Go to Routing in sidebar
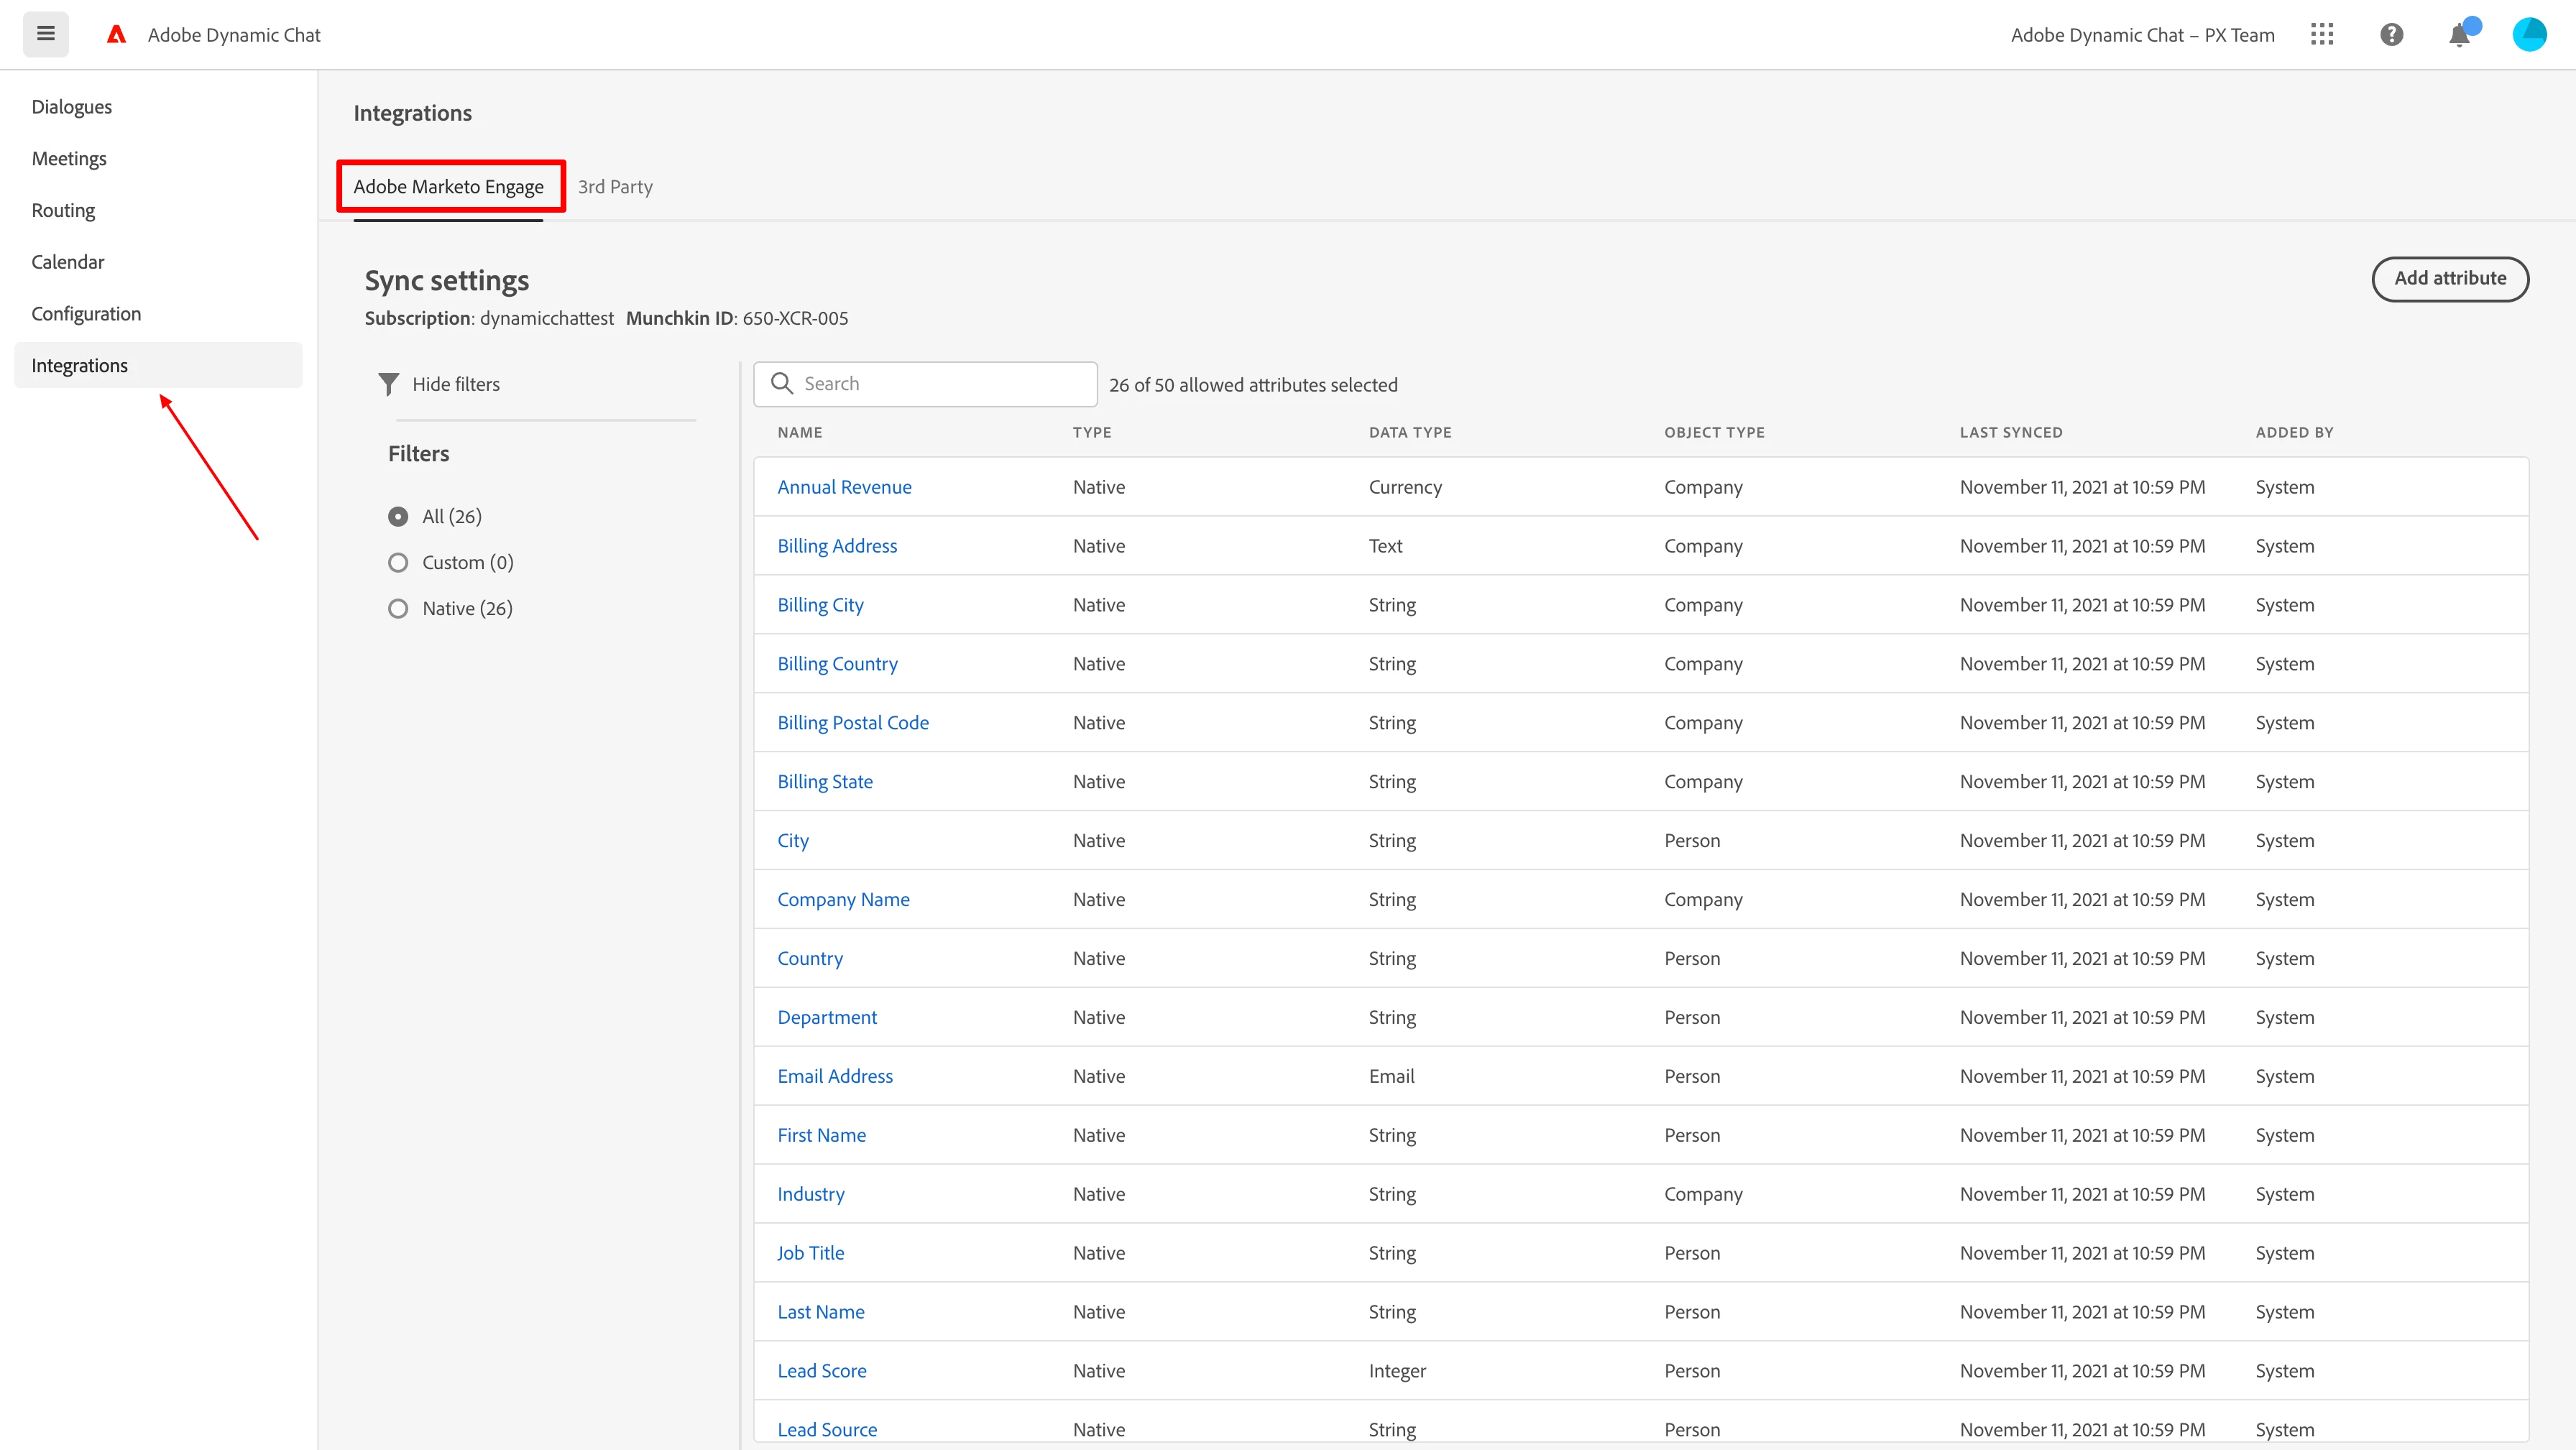2576x1450 pixels. [63, 210]
